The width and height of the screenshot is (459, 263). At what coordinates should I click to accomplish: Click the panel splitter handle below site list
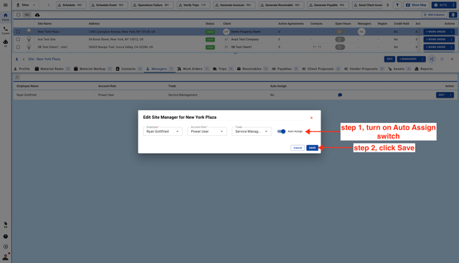click(x=235, y=53)
